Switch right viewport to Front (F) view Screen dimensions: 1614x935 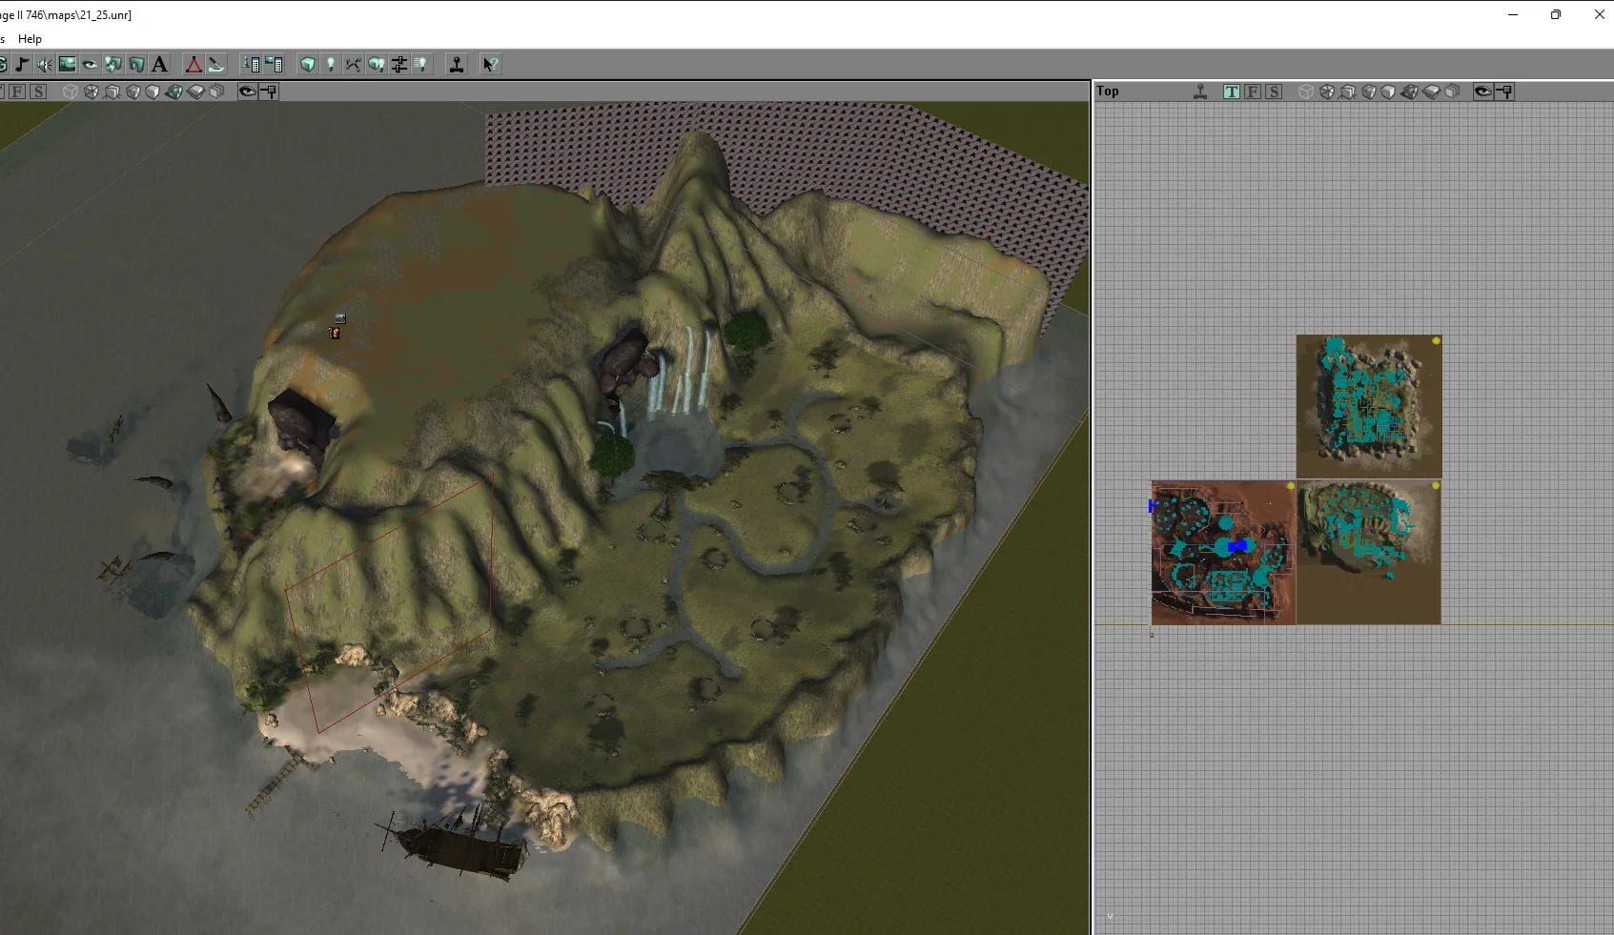click(1253, 91)
